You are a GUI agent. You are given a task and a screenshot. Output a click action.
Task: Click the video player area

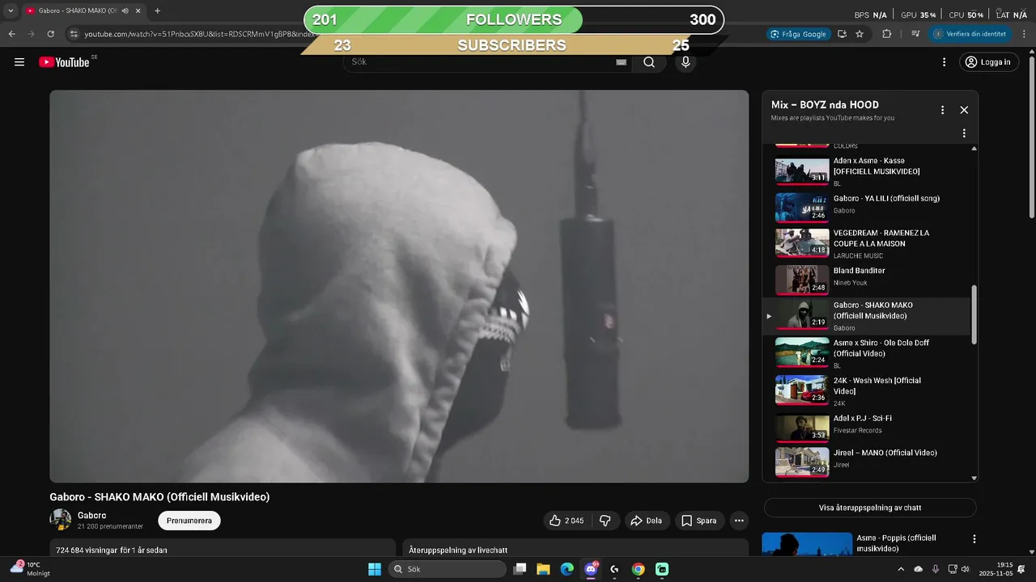[x=399, y=286]
